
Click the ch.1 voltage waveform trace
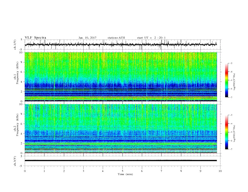click(x=121, y=45)
